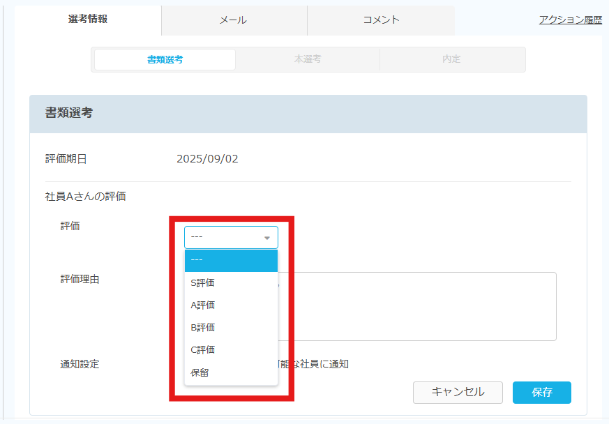609x424 pixels.
Task: Click the 評価期日 date 2025/09/02
Action: pyautogui.click(x=207, y=159)
